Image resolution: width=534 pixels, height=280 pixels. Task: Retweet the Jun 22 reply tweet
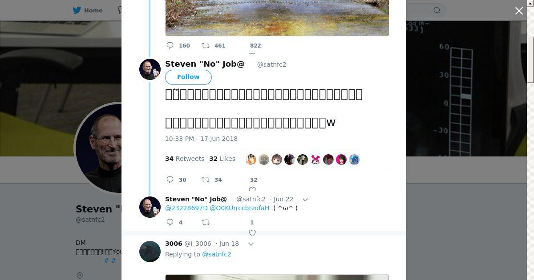(x=206, y=222)
